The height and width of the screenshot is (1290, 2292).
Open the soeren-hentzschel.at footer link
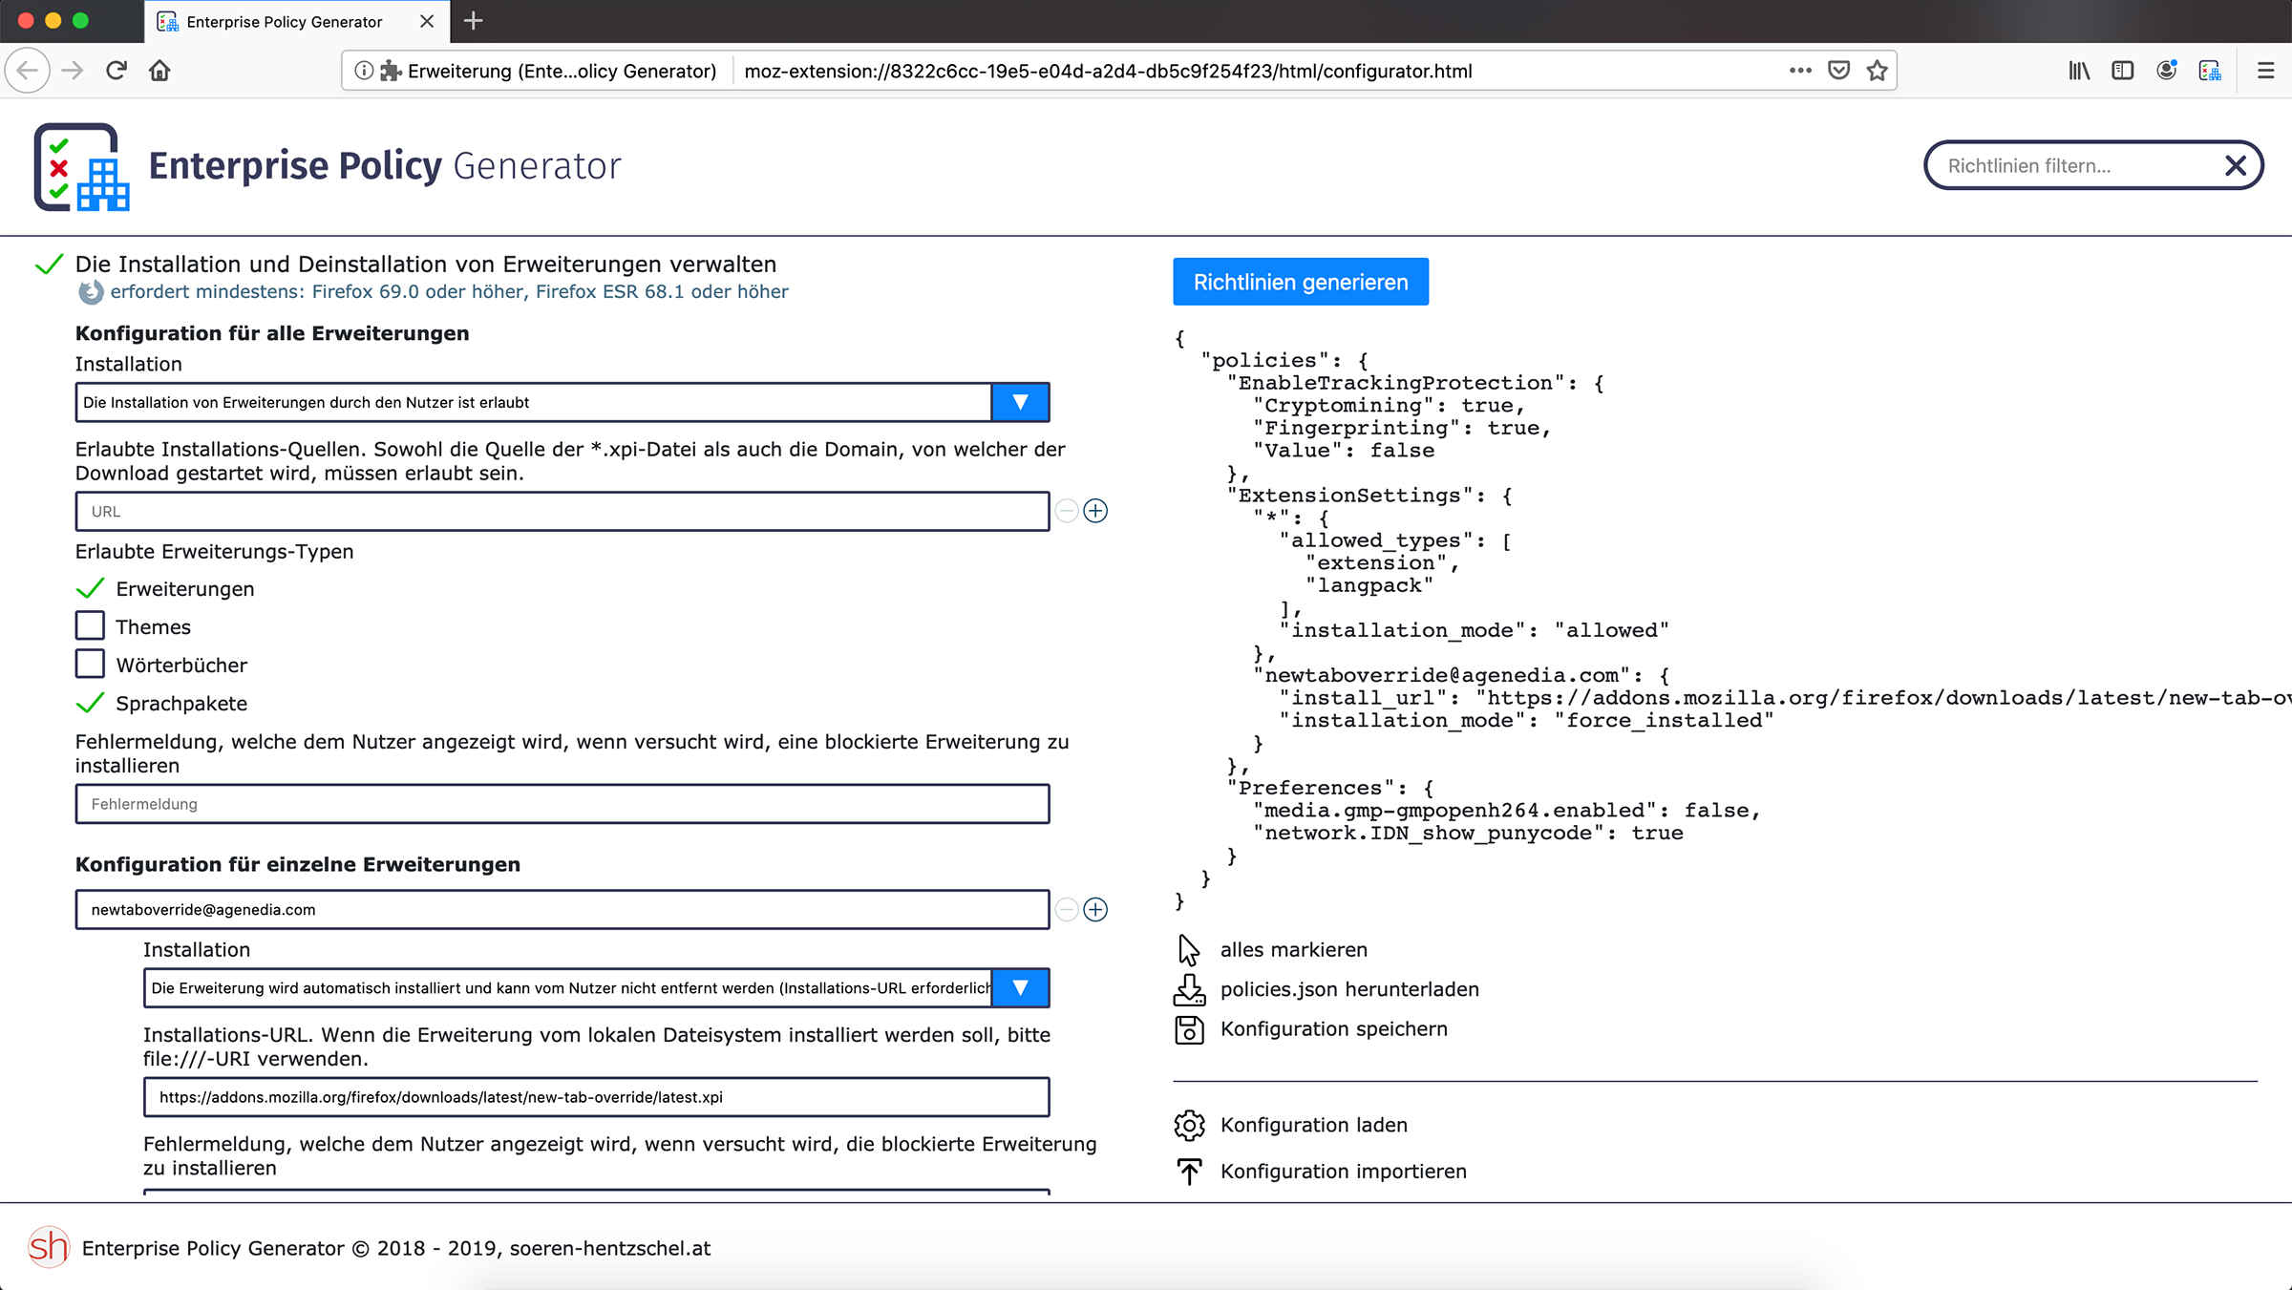pyautogui.click(x=609, y=1248)
